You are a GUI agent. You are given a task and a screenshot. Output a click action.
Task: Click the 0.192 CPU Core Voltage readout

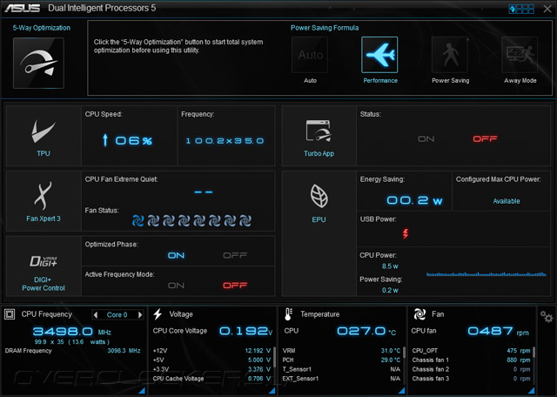coord(245,331)
